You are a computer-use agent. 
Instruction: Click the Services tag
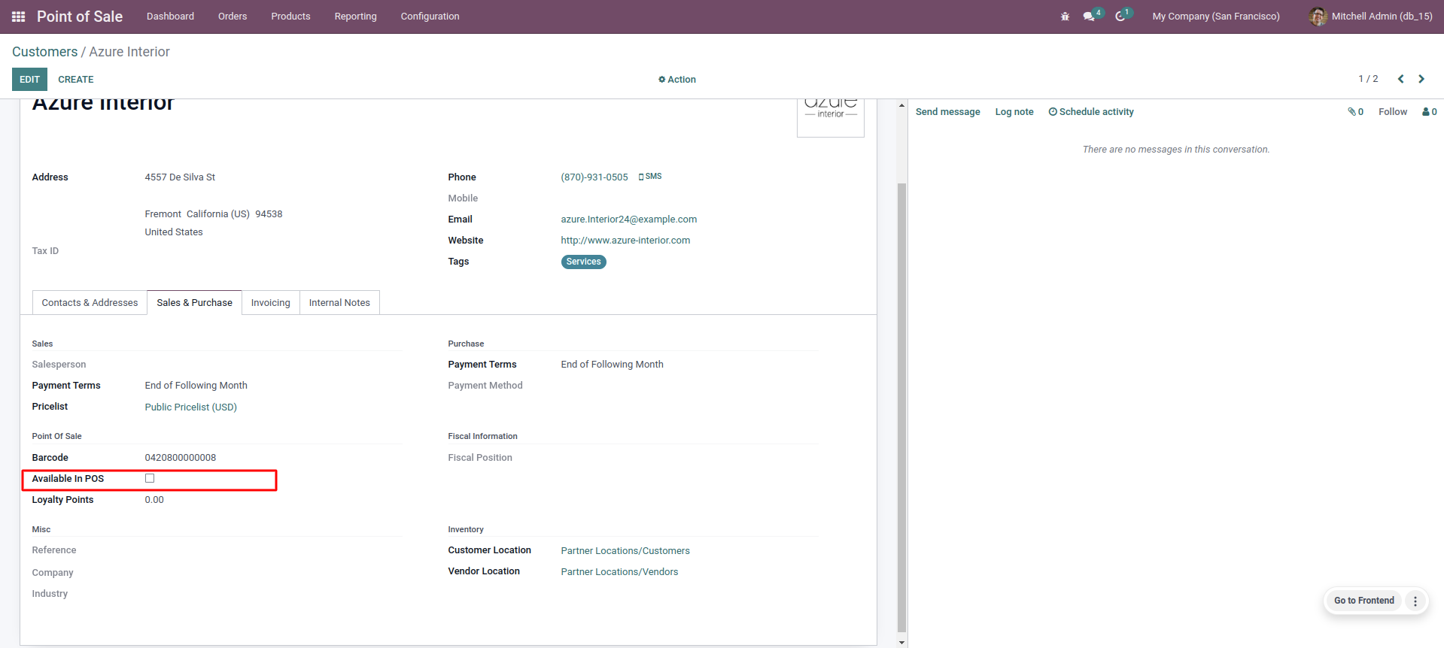(x=584, y=262)
